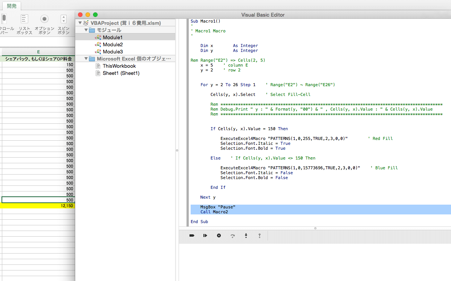451x281 pixels.
Task: Open Sheet1 (Sheet1) object
Action: point(121,73)
